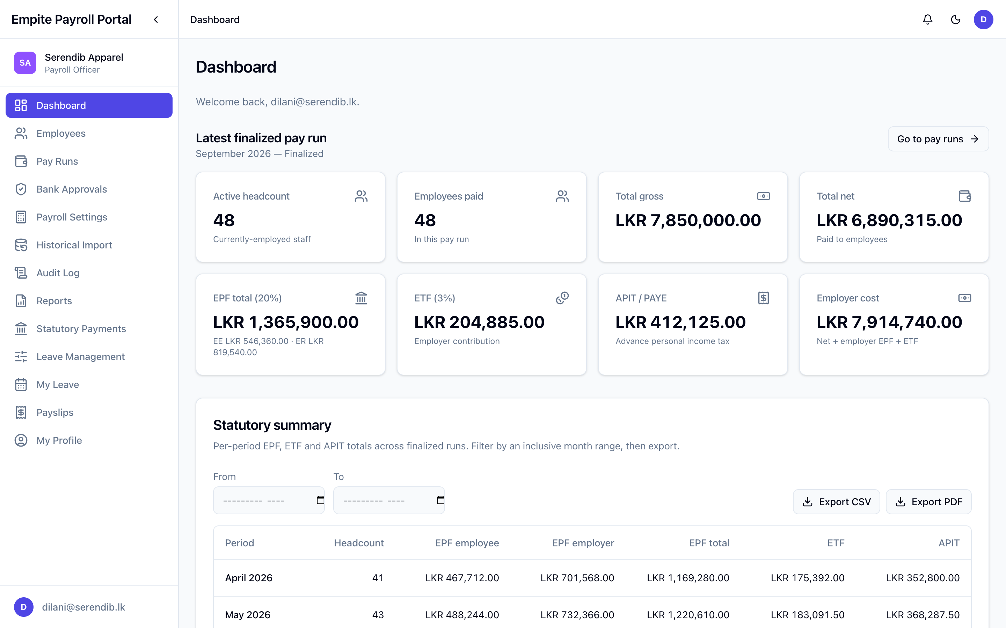Click the Total gross card's banknote icon
The image size is (1006, 628).
[763, 196]
